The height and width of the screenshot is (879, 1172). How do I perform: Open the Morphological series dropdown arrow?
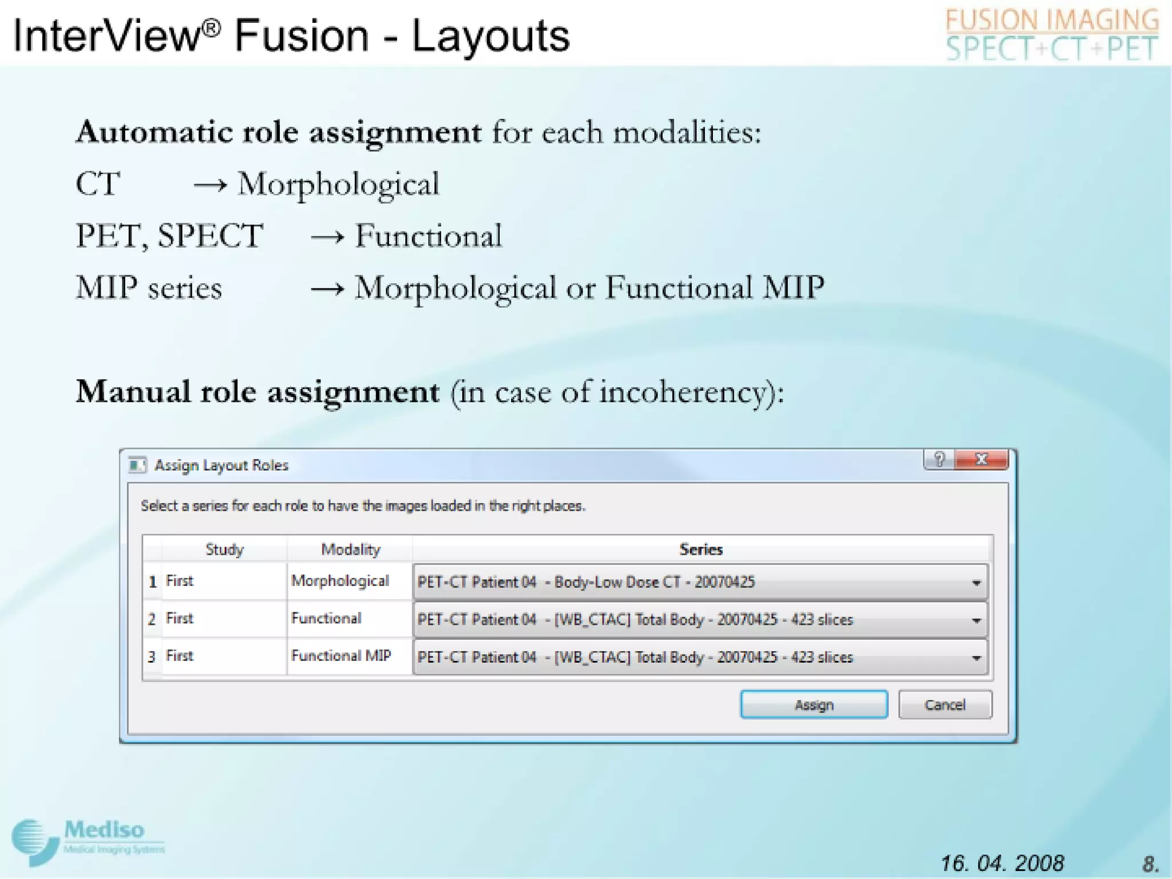[976, 583]
